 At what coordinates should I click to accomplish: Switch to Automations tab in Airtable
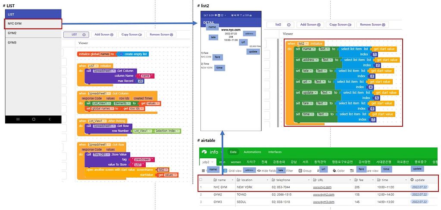pyautogui.click(x=252, y=152)
